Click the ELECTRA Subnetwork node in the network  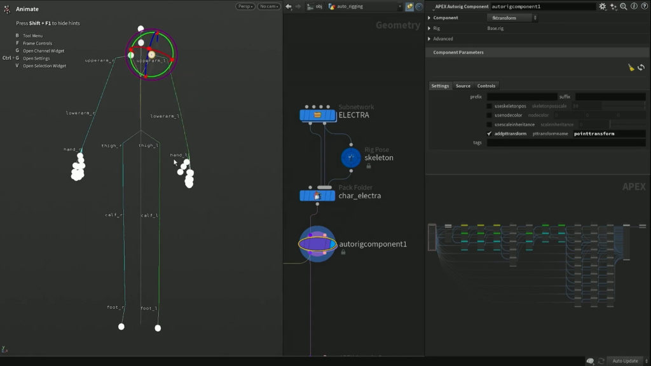(x=317, y=116)
